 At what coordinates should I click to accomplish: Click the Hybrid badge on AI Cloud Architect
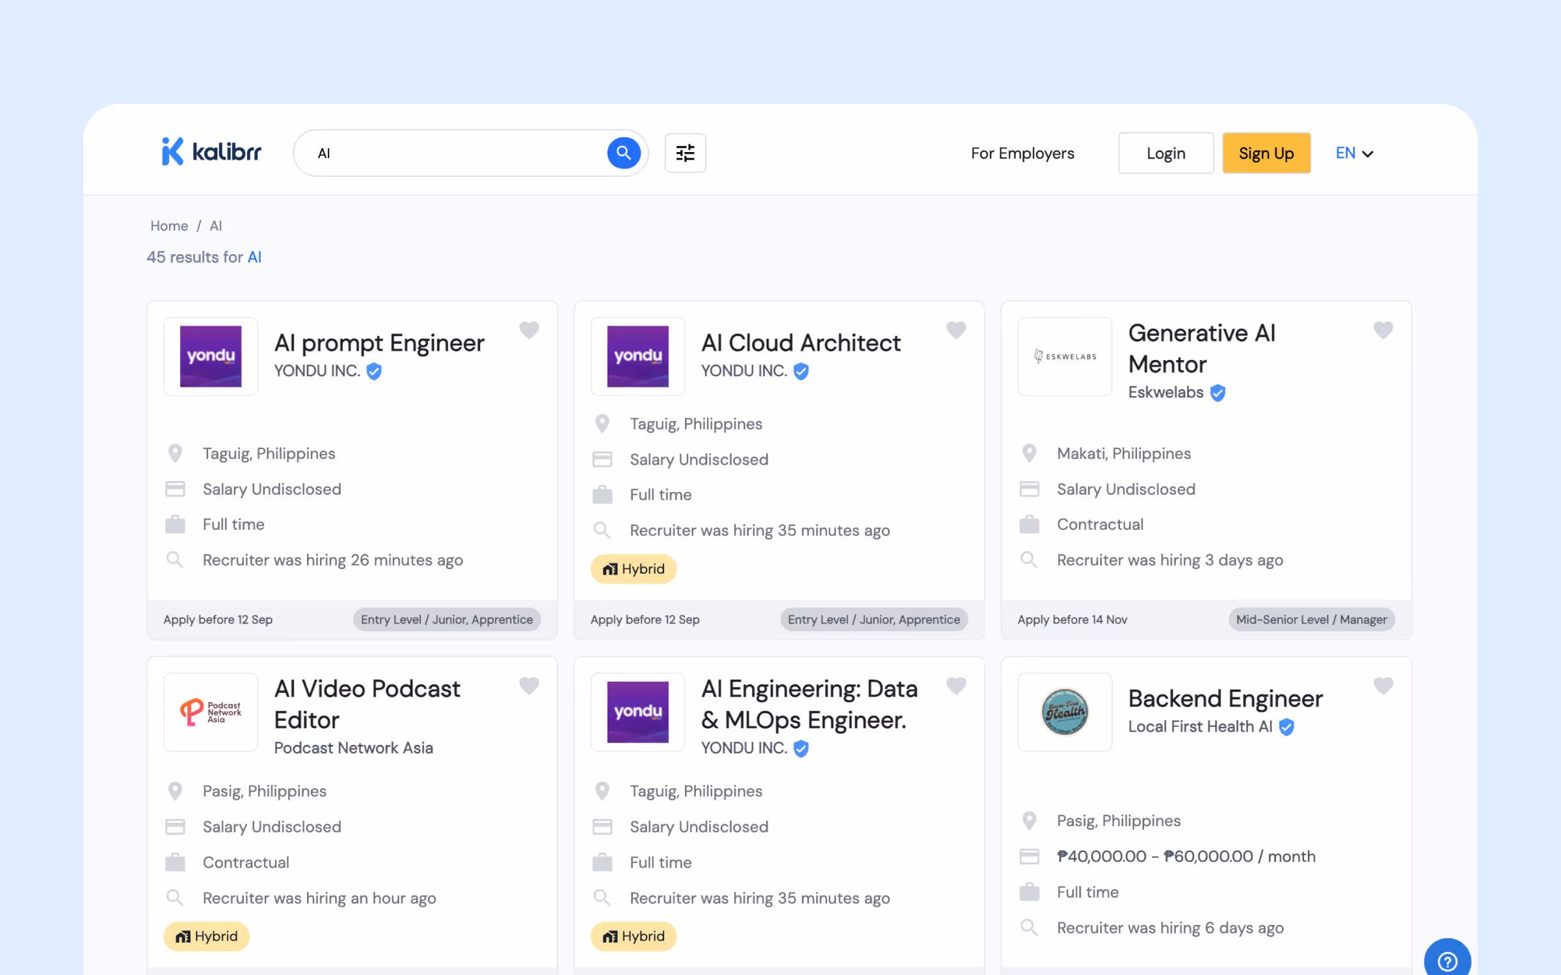point(634,568)
